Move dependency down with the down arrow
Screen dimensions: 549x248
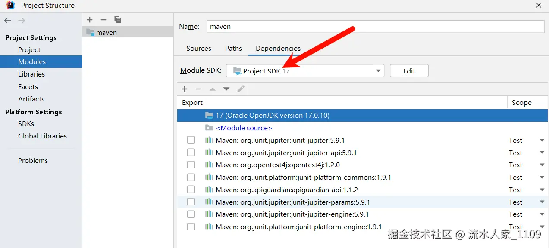[x=226, y=89]
